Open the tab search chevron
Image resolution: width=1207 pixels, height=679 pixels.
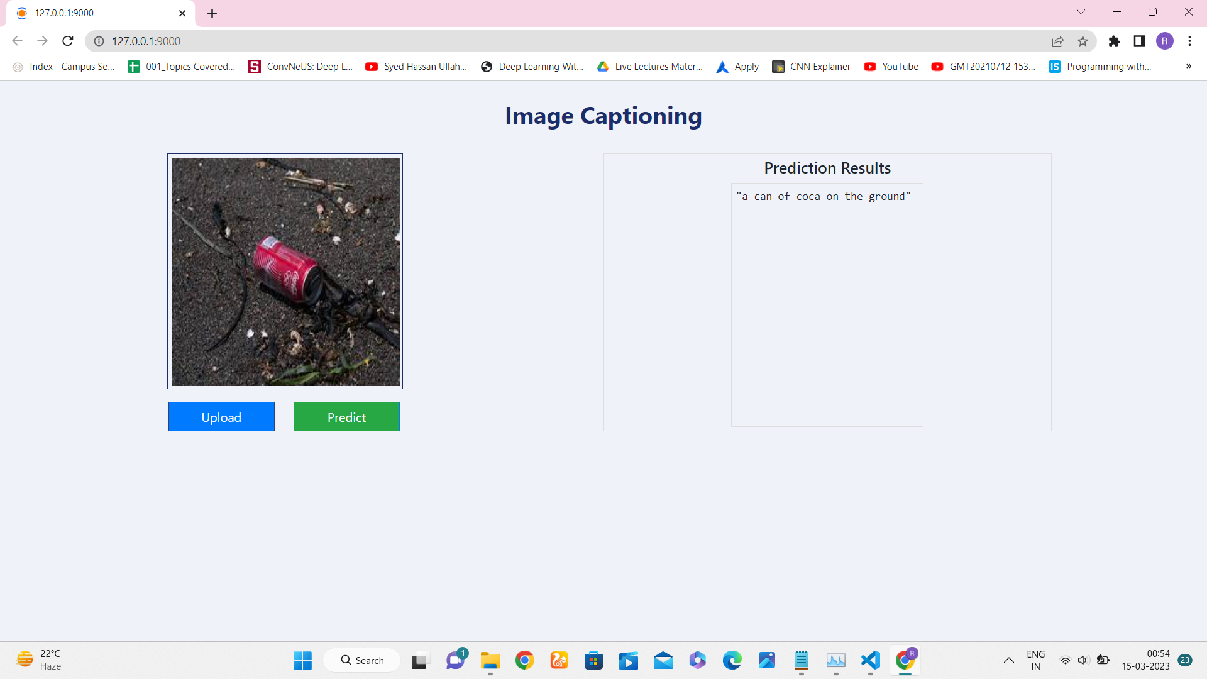(x=1081, y=11)
